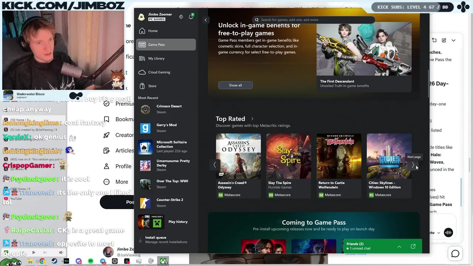
Task: Open Play history
Action: 166,222
